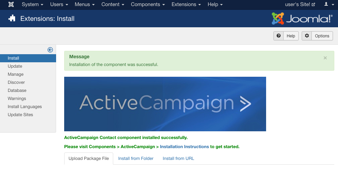Expand the System dropdown menu
338x170 pixels.
coord(32,4)
